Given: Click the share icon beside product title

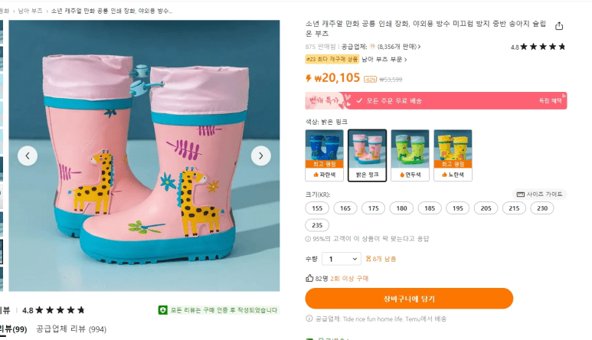Looking at the screenshot, I should (x=559, y=26).
